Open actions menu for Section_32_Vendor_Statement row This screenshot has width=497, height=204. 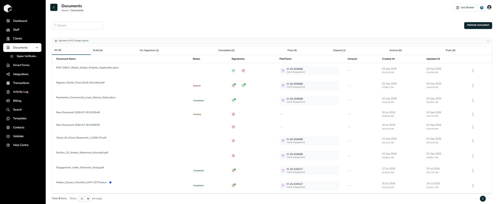click(x=473, y=156)
